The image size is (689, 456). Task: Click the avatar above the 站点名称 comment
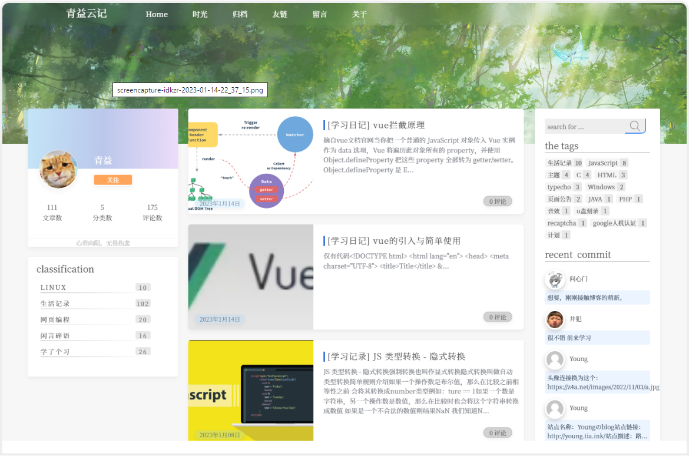(555, 408)
